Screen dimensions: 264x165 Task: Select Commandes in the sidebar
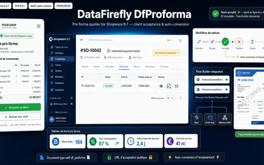point(61,59)
